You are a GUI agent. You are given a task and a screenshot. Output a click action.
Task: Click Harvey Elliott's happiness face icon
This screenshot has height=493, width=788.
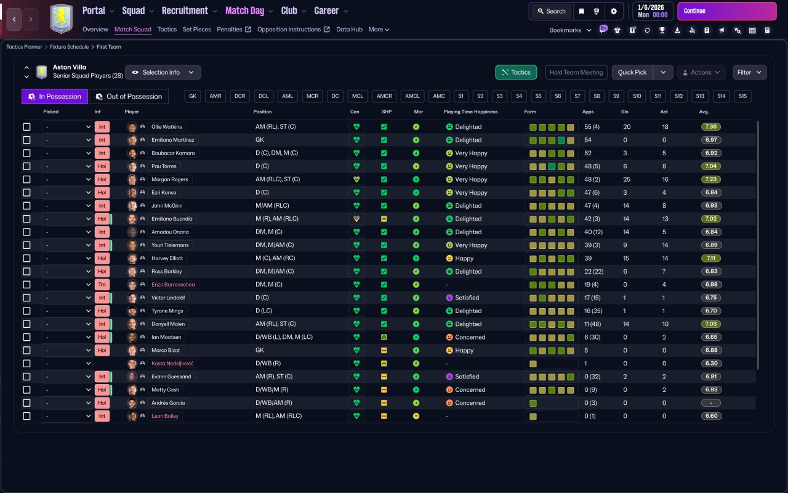pyautogui.click(x=449, y=258)
